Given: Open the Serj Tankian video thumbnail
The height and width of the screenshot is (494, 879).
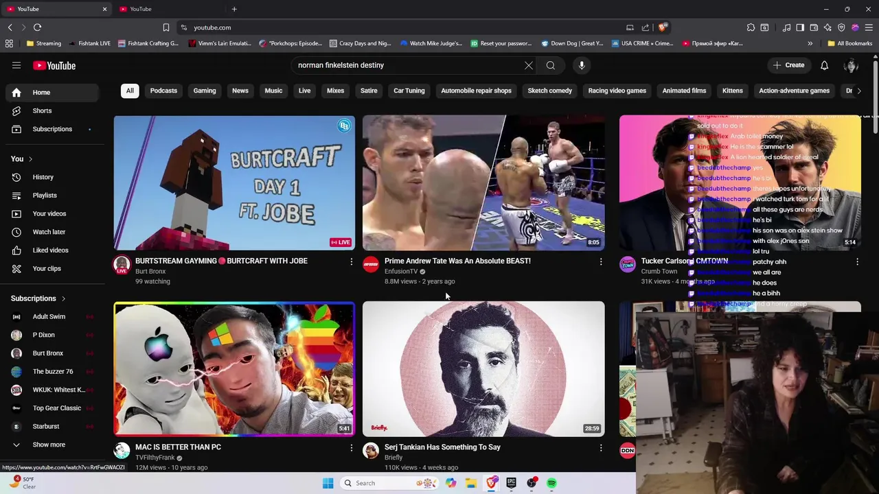Looking at the screenshot, I should pyautogui.click(x=483, y=368).
